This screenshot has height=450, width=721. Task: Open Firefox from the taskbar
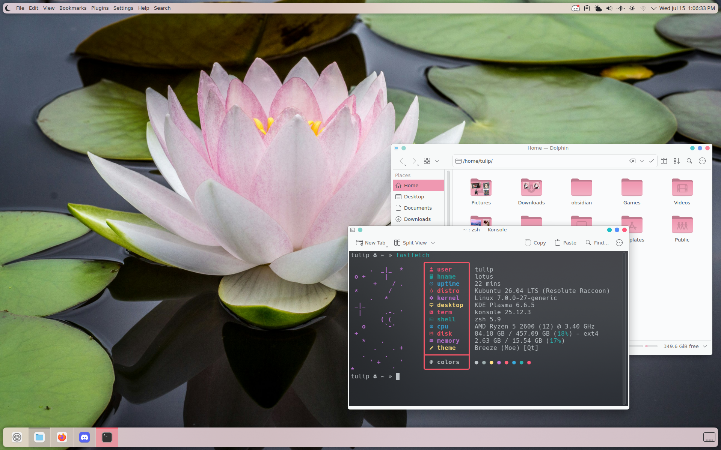pos(62,437)
